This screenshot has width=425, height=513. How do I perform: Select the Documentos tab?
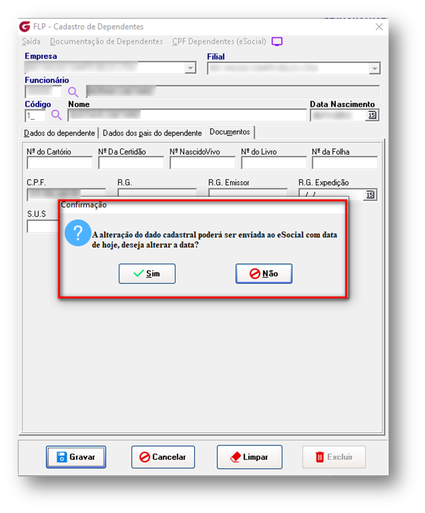230,132
